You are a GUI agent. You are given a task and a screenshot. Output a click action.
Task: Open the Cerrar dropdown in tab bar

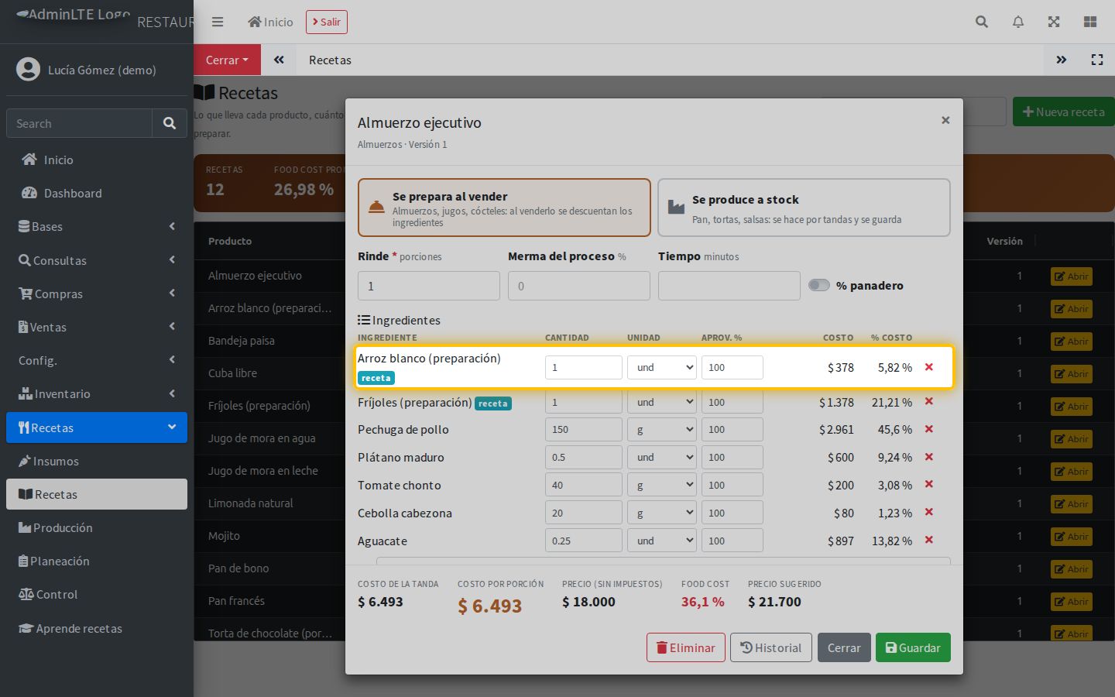point(227,60)
